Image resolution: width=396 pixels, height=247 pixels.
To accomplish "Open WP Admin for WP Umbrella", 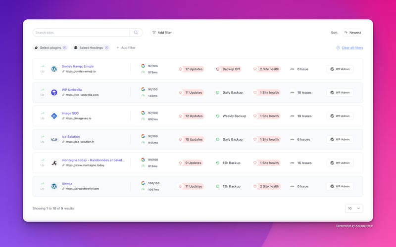I will coord(340,92).
